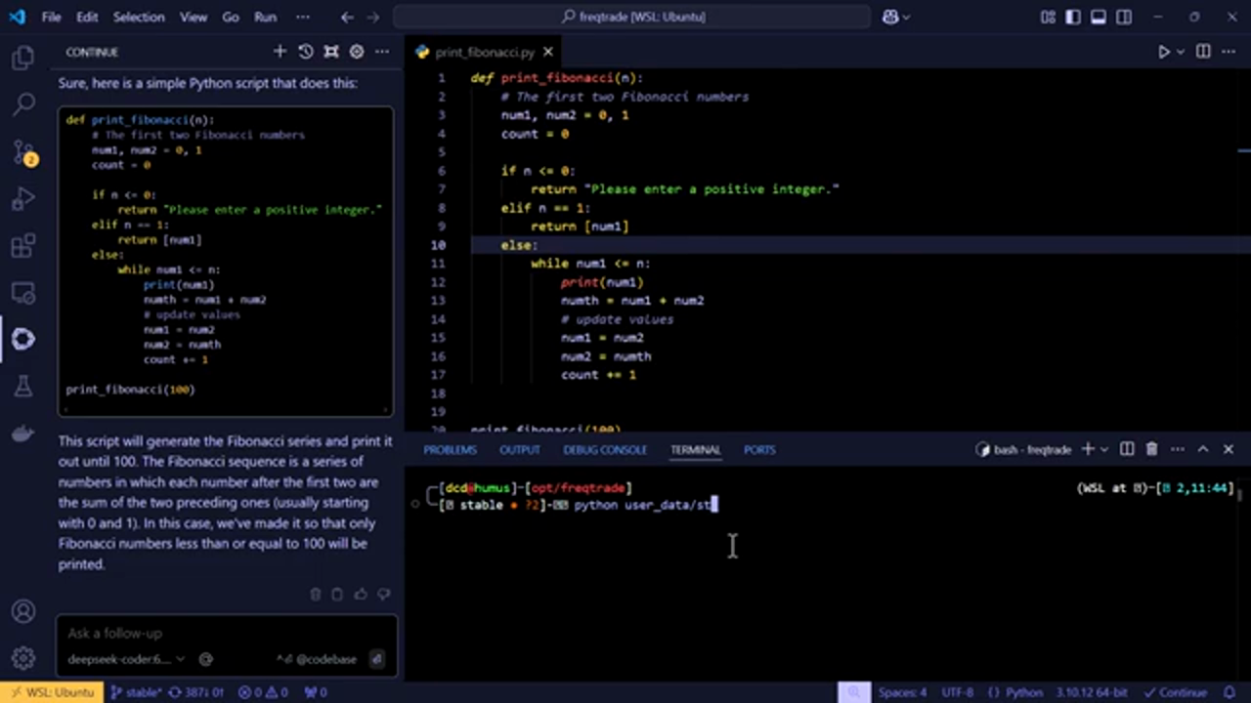The width and height of the screenshot is (1251, 703).
Task: Switch to the PORTS tab
Action: (x=759, y=449)
